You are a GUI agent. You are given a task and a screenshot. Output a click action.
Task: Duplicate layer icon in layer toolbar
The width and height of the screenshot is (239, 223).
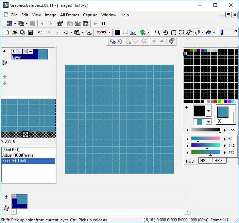120,41
